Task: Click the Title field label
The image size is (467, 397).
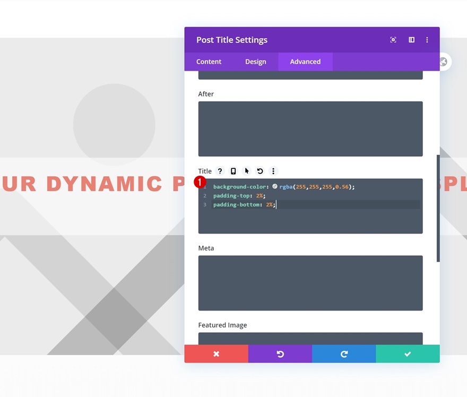Action: click(205, 171)
